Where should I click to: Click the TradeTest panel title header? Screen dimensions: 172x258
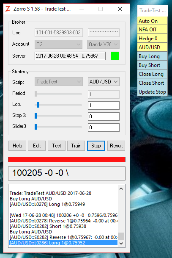point(153,11)
